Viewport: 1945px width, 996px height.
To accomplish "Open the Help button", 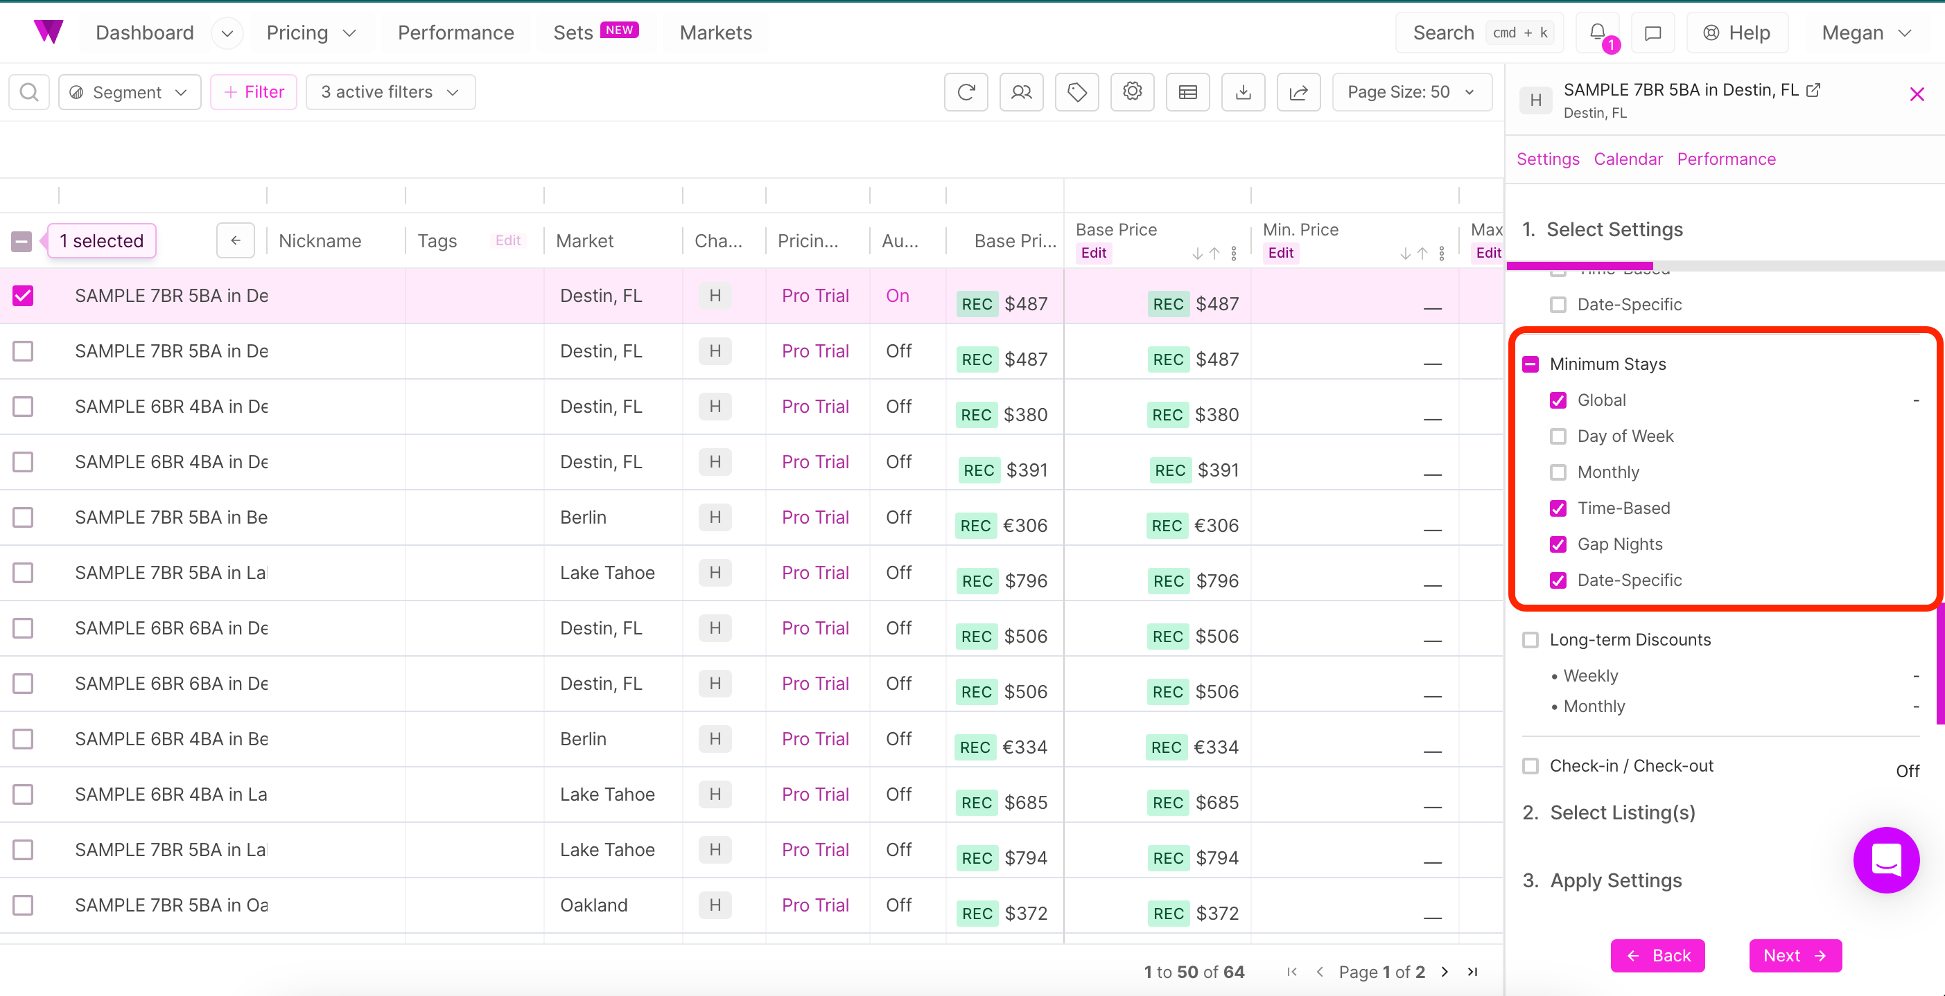I will click(x=1737, y=33).
